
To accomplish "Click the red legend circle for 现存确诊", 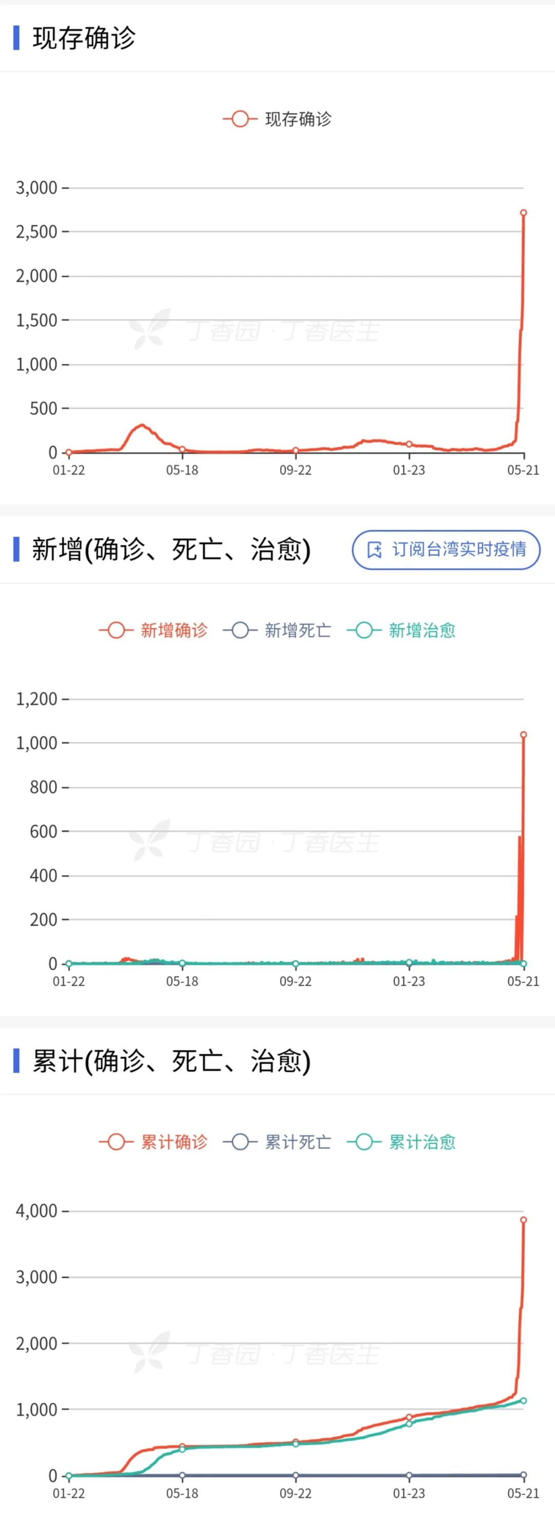I will (240, 119).
